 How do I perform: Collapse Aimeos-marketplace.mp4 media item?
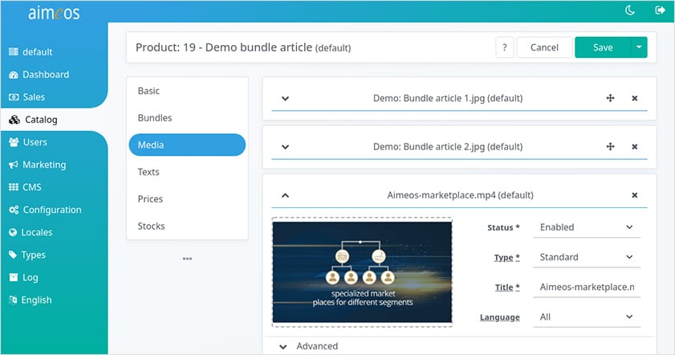[285, 195]
